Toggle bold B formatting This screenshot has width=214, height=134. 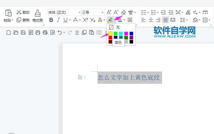click(51, 20)
